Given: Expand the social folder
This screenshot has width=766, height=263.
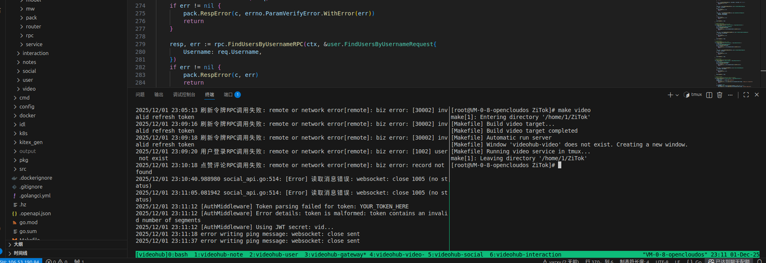Looking at the screenshot, I should tap(29, 71).
